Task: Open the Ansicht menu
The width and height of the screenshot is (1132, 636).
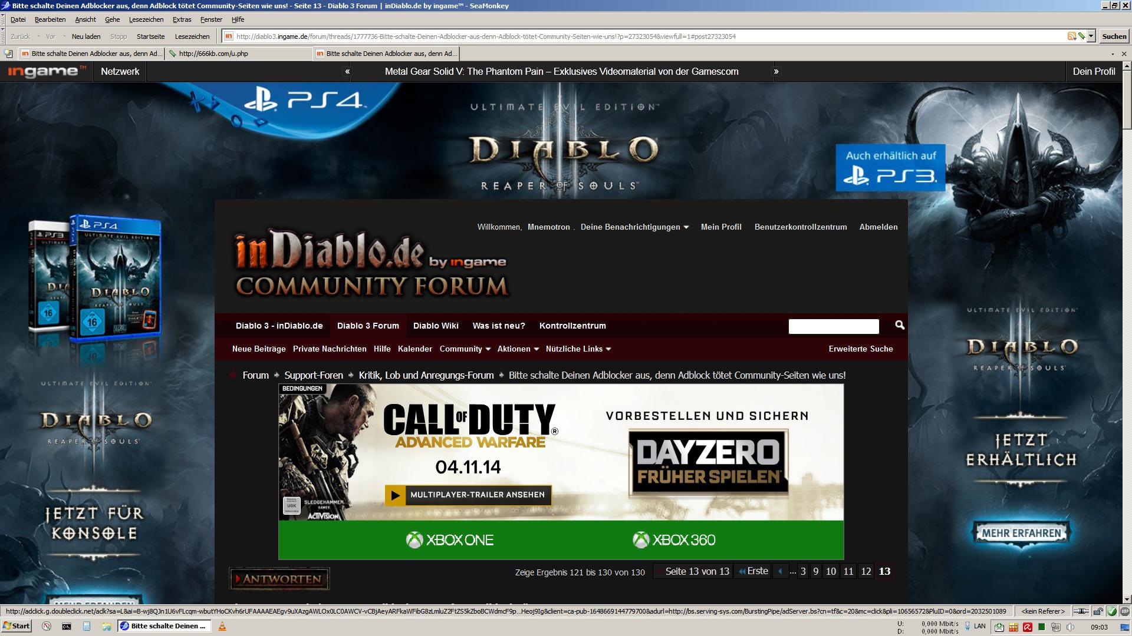Action: click(85, 19)
